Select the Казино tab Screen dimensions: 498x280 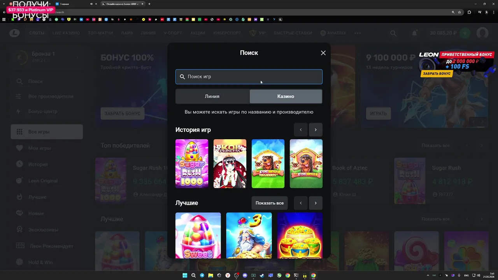pos(286,96)
